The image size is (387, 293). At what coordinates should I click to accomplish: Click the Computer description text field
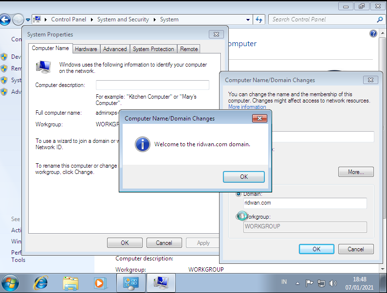click(x=152, y=85)
